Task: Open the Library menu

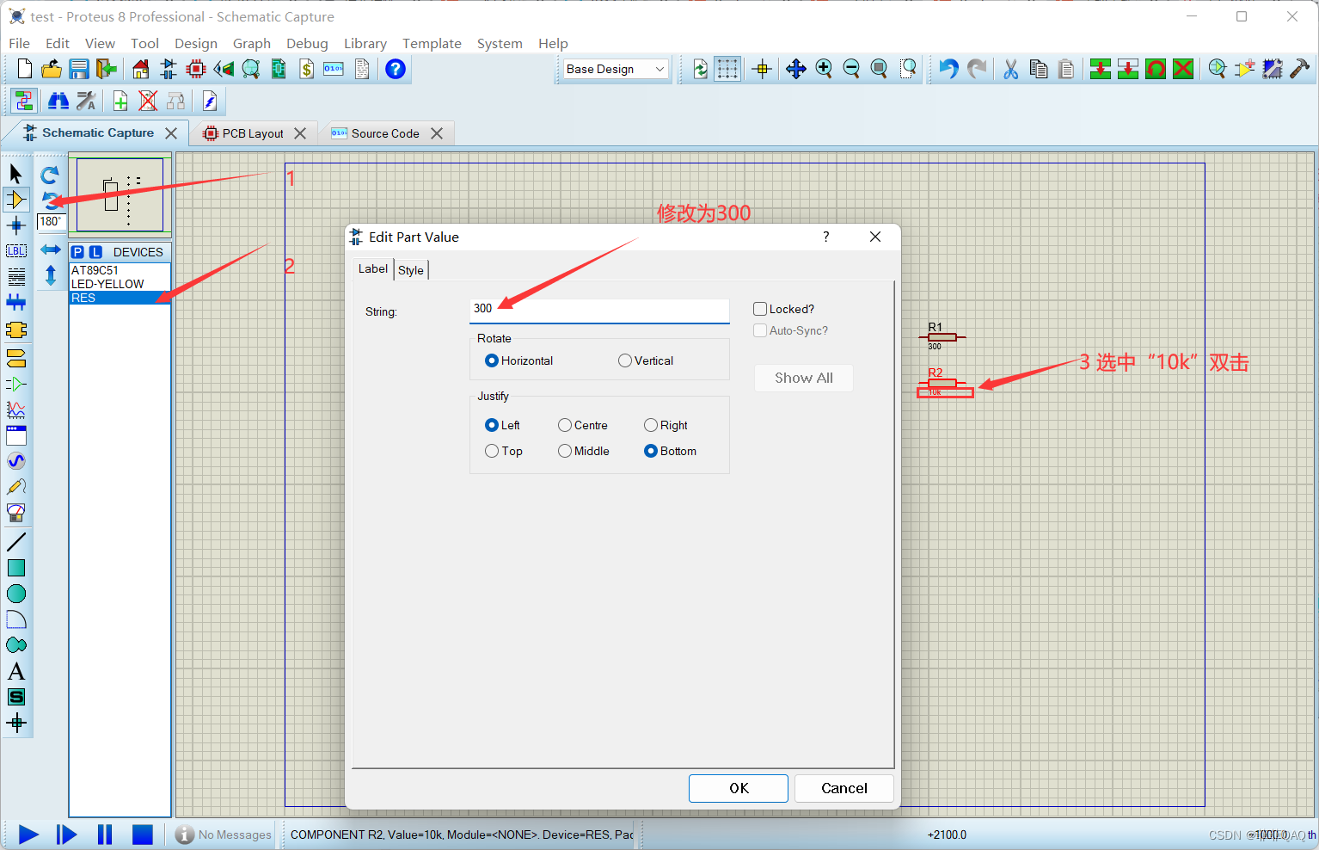Action: tap(365, 43)
